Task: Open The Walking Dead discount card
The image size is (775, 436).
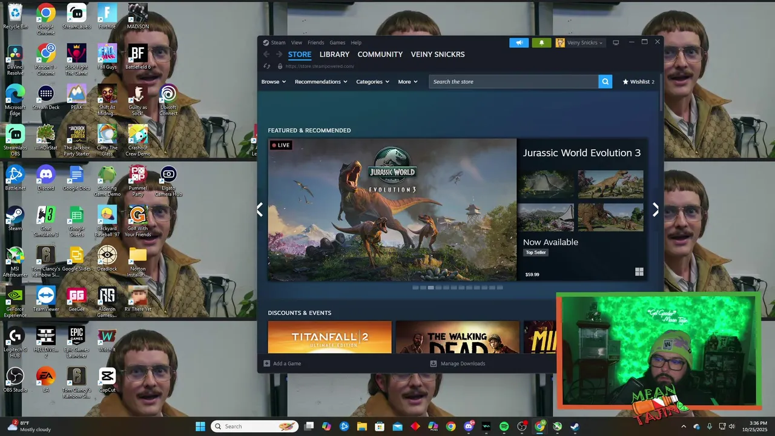Action: (458, 337)
